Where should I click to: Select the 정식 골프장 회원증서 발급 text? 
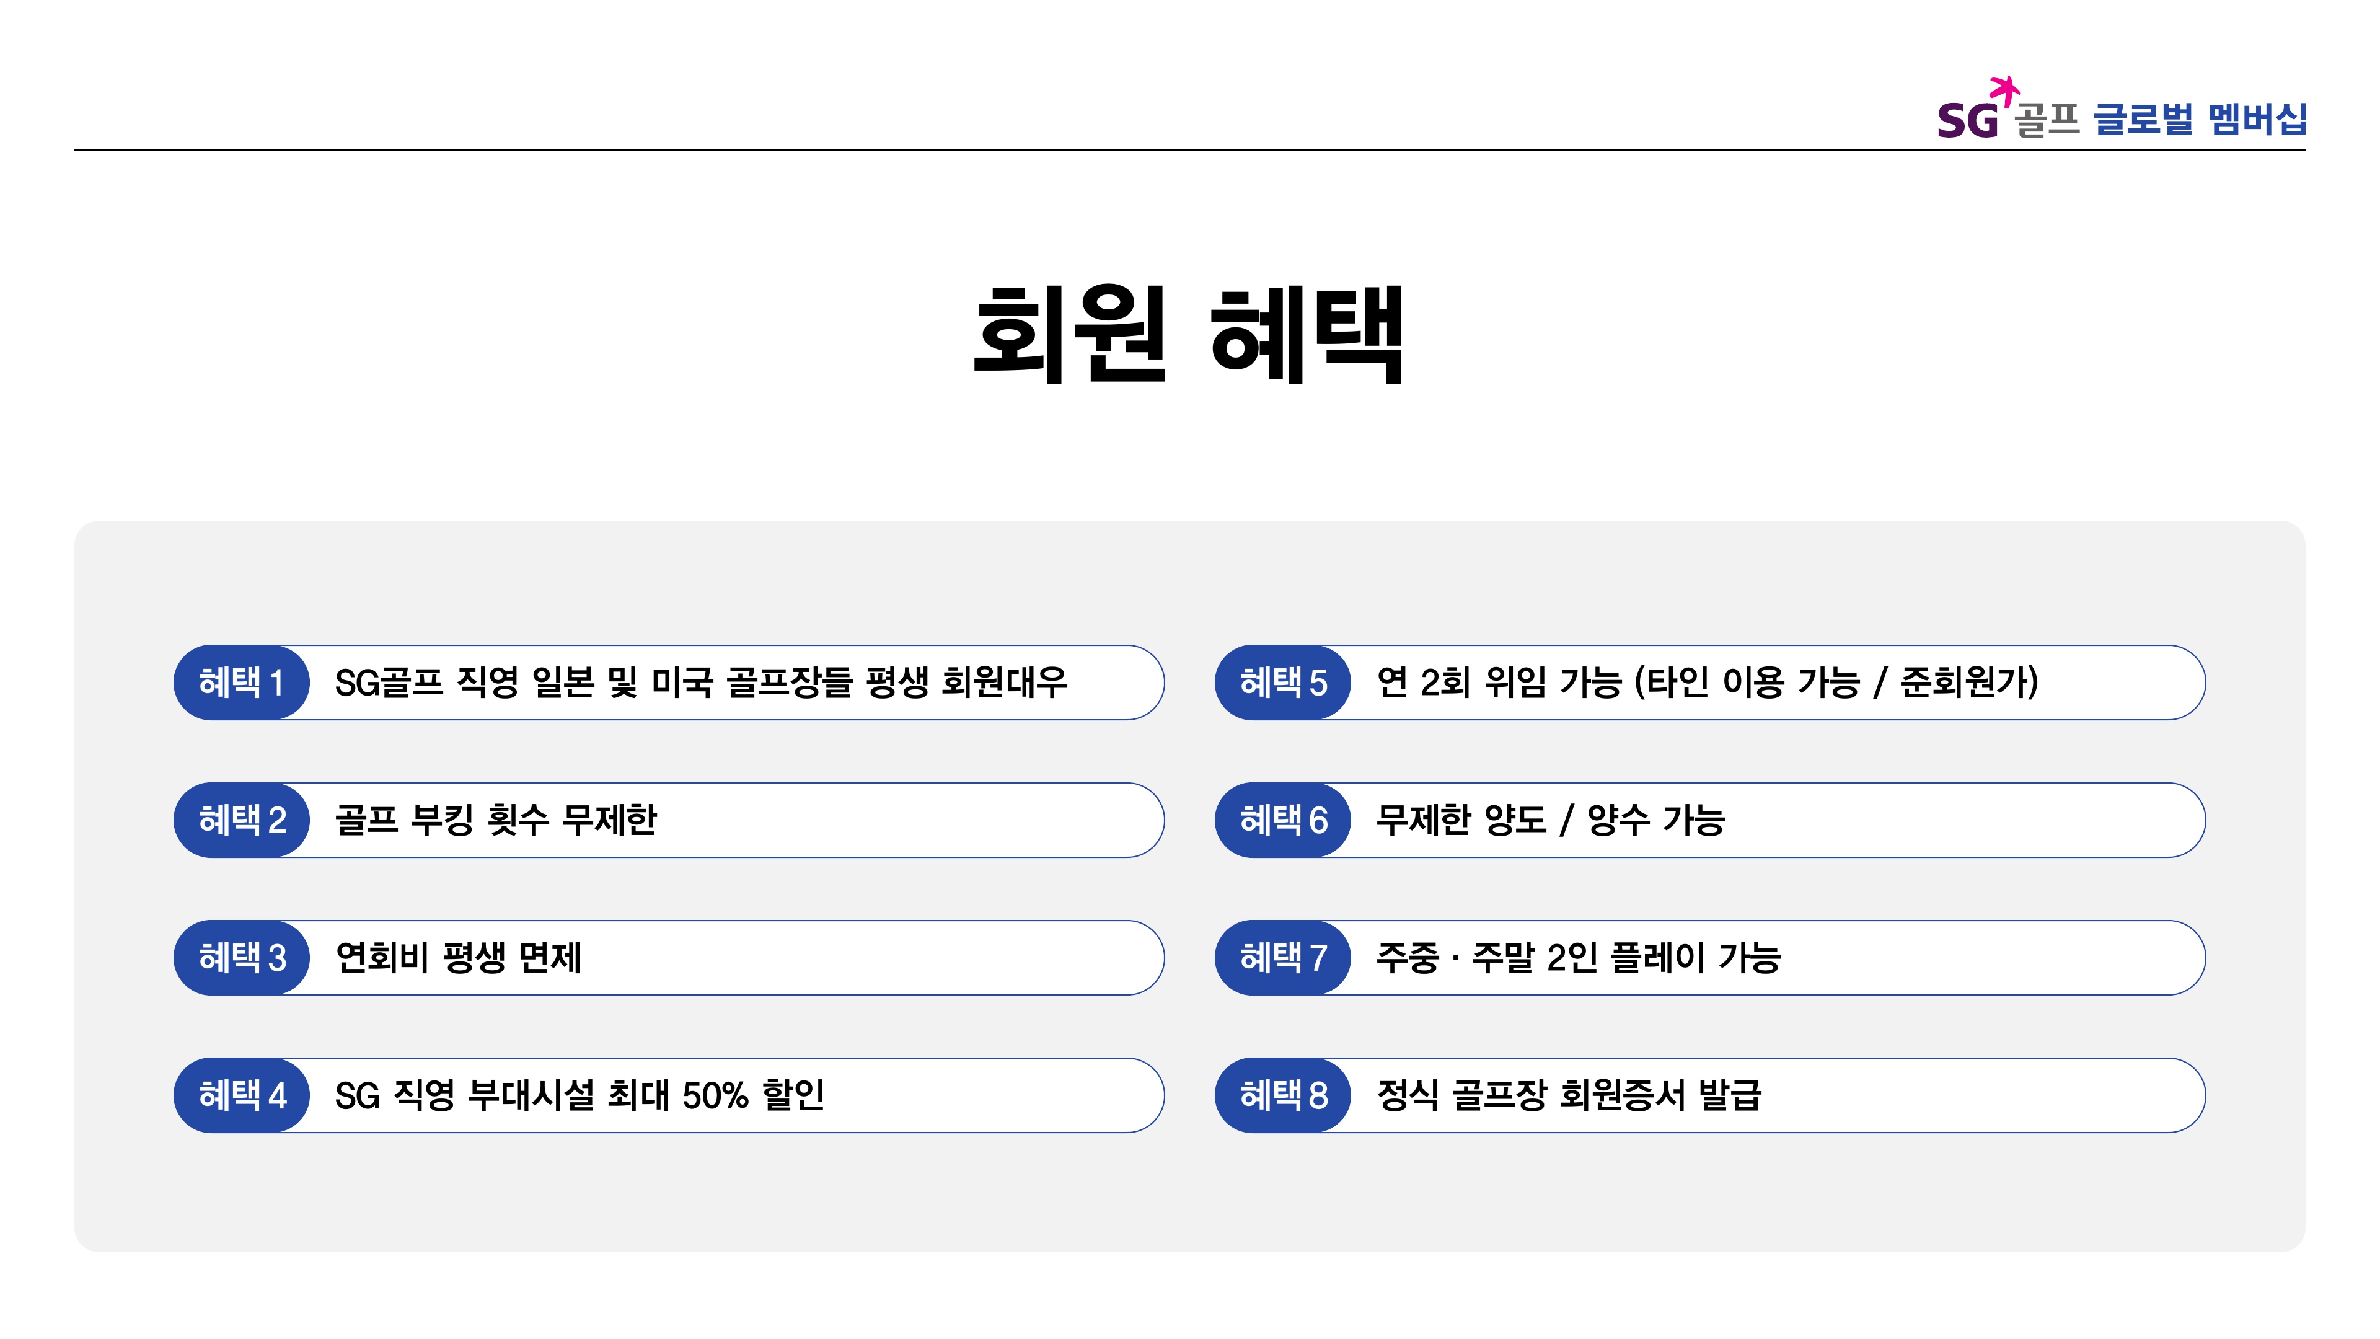coord(1569,1096)
